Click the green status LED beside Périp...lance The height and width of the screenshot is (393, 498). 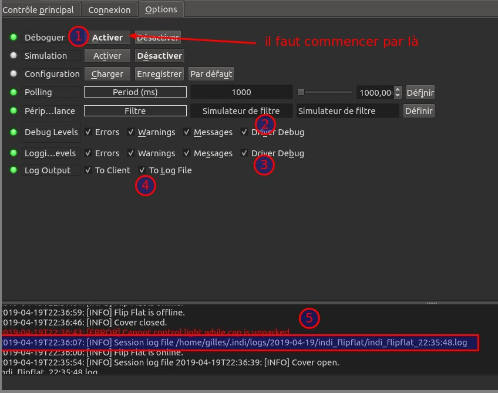14,110
